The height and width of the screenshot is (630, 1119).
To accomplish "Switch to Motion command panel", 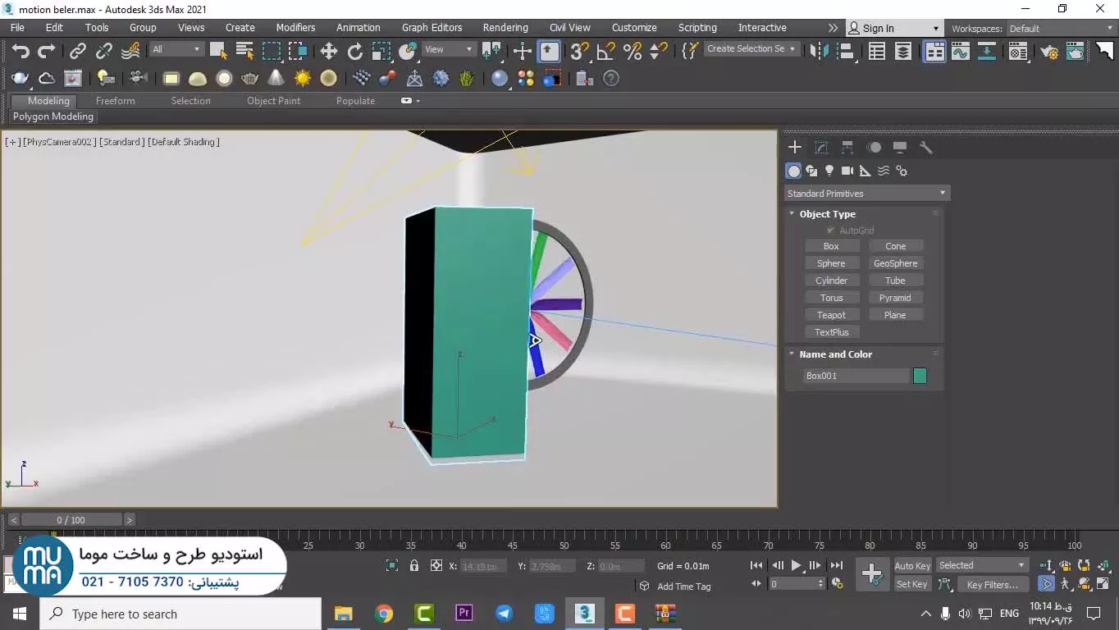I will [874, 148].
